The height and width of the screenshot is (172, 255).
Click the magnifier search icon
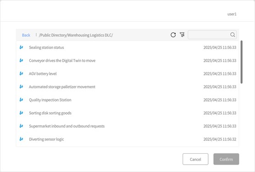(233, 35)
